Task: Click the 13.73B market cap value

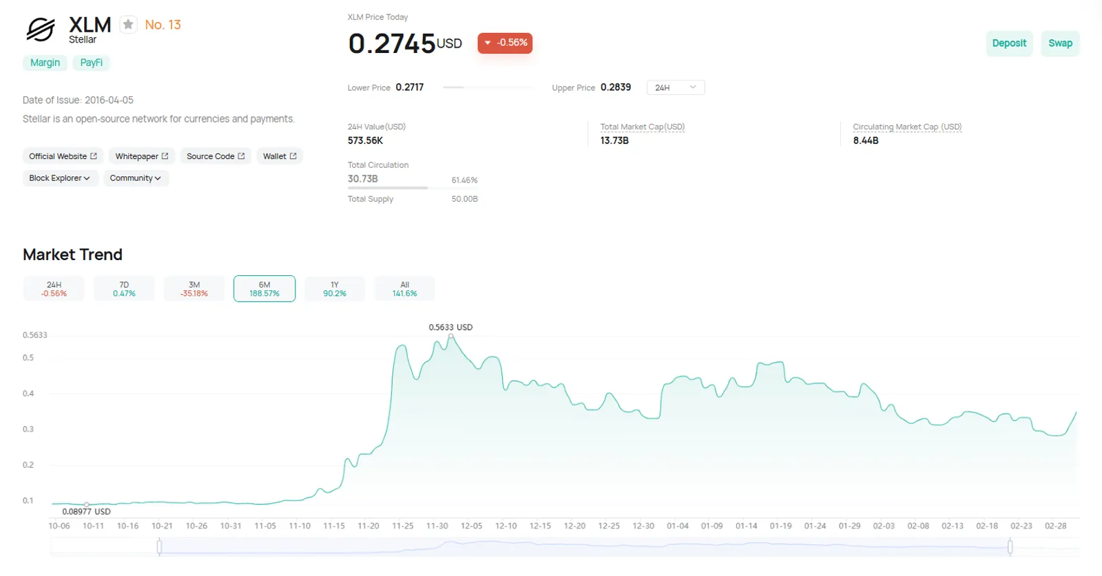Action: click(614, 140)
